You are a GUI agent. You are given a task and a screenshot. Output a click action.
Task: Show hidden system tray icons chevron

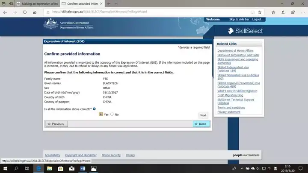(x=242, y=168)
